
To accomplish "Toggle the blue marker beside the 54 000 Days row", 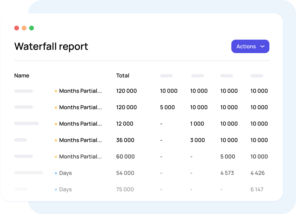I will (x=56, y=173).
